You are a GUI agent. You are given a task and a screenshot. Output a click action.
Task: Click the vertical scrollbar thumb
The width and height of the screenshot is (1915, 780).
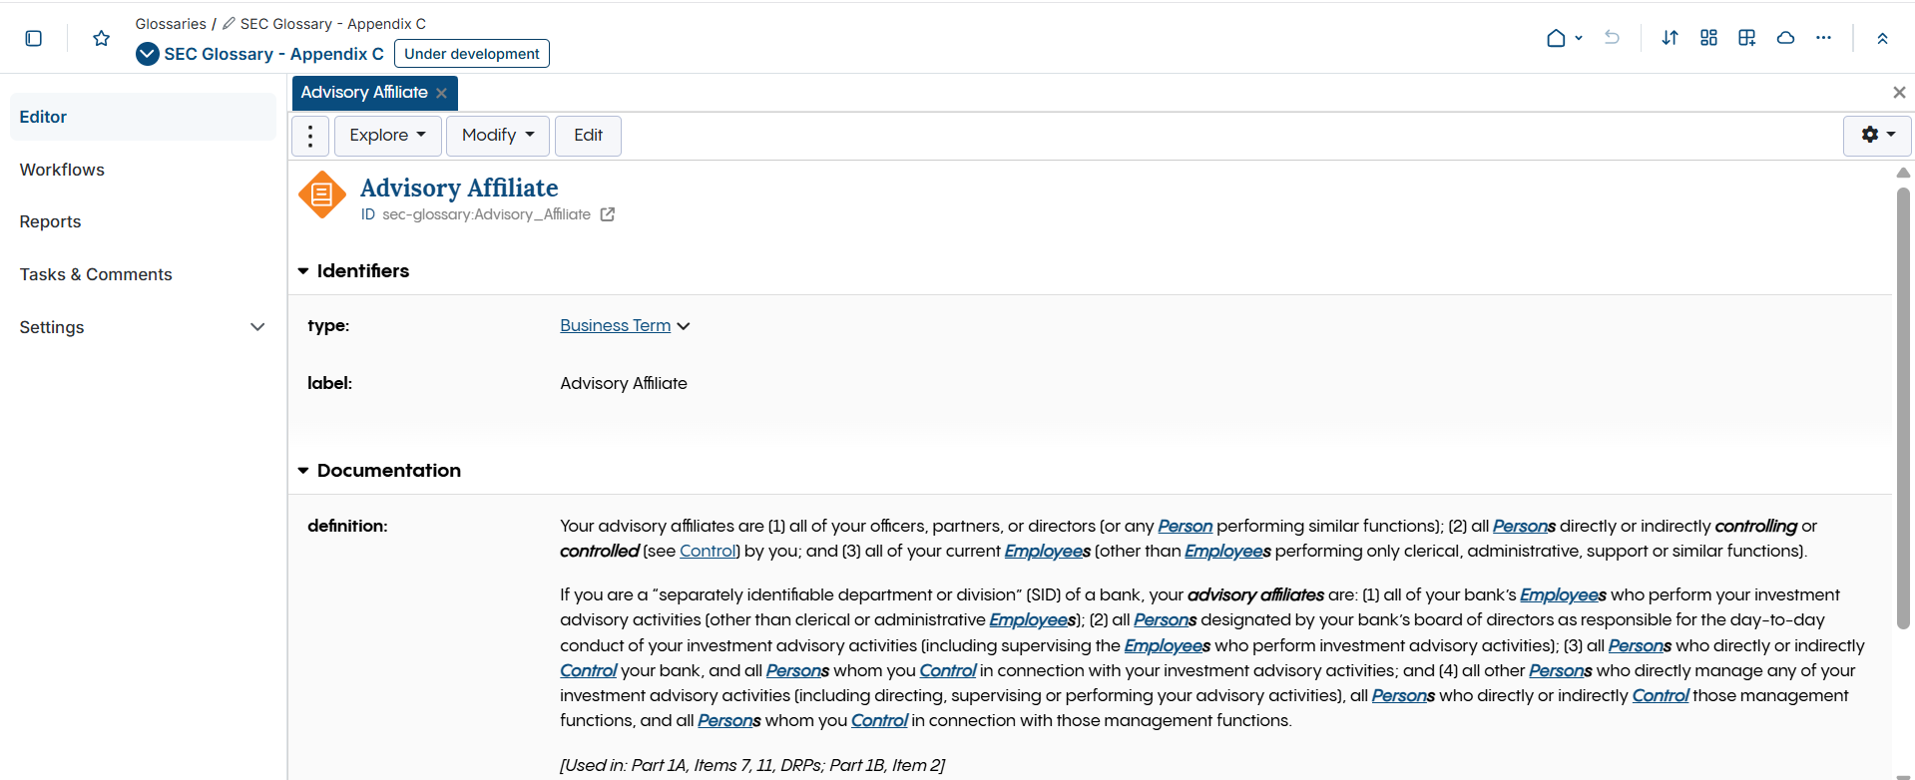(x=1903, y=409)
